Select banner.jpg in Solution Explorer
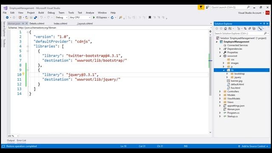 236,81
